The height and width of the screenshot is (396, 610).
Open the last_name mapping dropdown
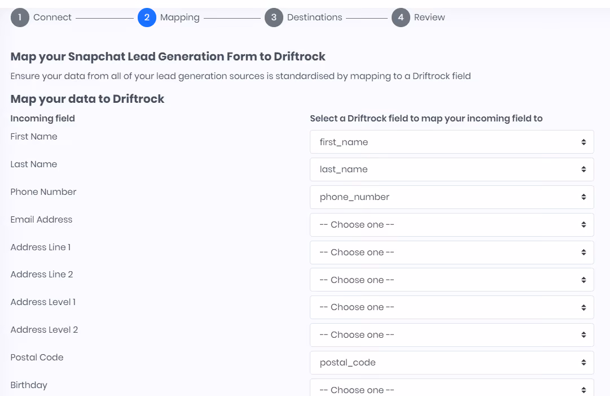coord(451,169)
